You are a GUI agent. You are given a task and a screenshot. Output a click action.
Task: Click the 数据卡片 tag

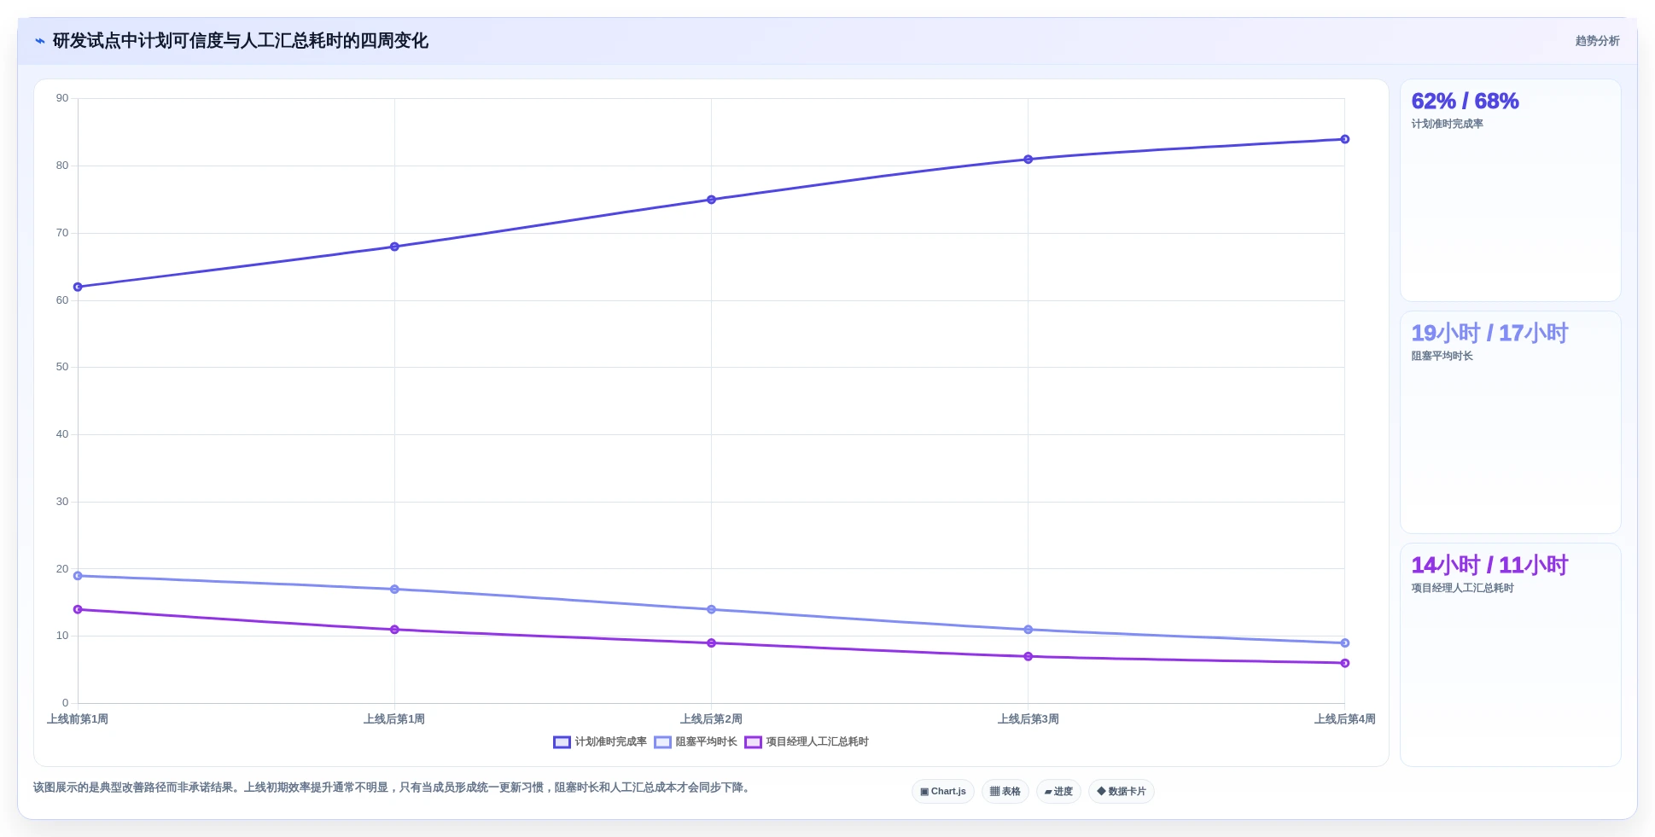pyautogui.click(x=1122, y=792)
